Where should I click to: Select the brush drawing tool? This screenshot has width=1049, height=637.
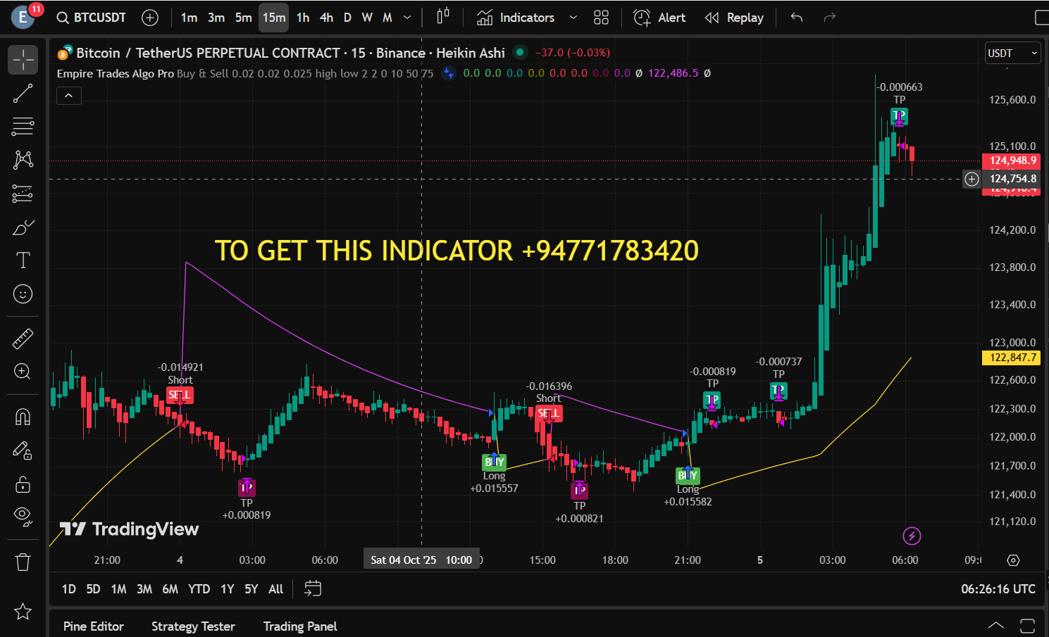23,227
